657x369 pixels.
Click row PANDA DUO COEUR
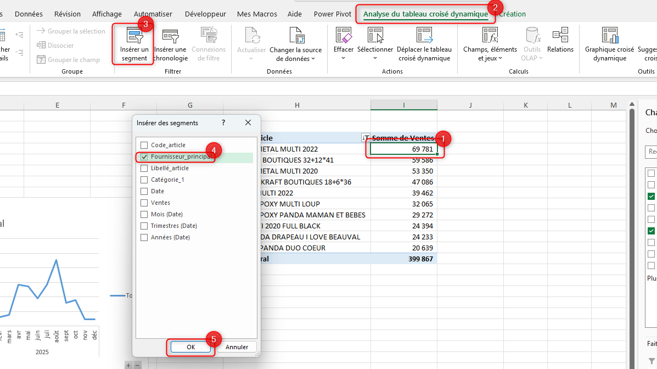[293, 248]
